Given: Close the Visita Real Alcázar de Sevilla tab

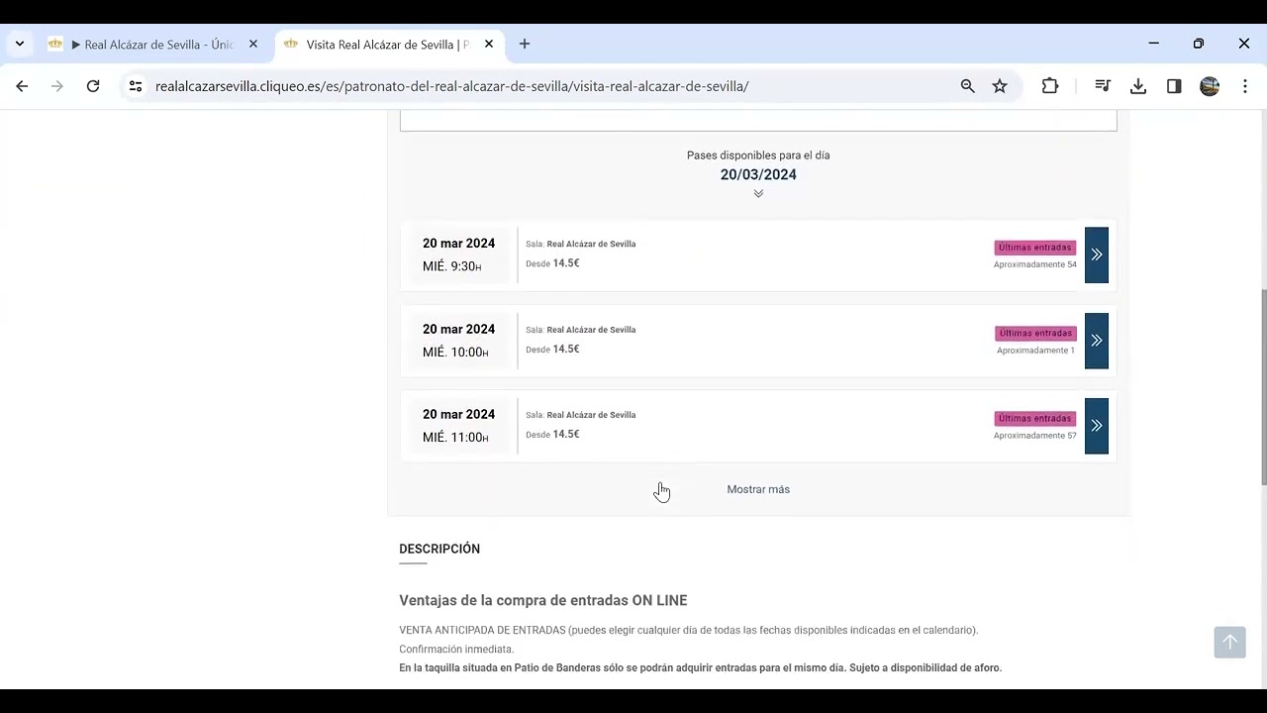Looking at the screenshot, I should pos(489,44).
